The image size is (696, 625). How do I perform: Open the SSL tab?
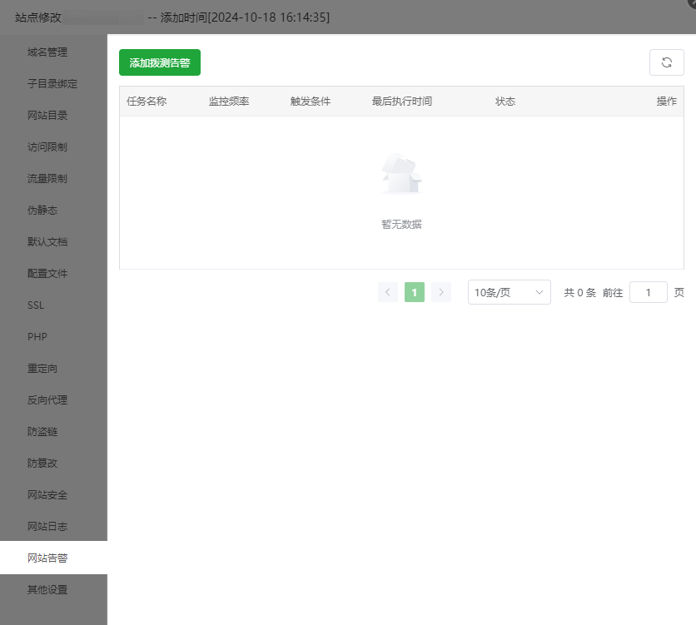pos(36,305)
